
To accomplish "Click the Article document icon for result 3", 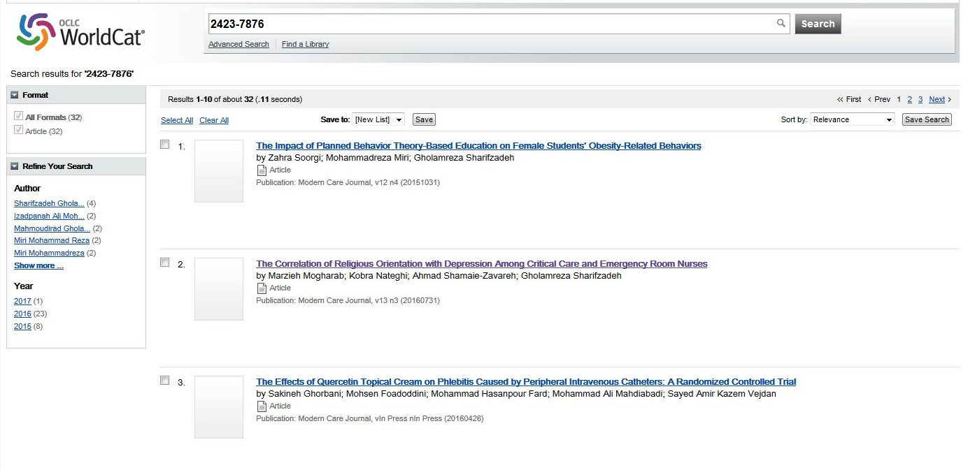I will [262, 406].
